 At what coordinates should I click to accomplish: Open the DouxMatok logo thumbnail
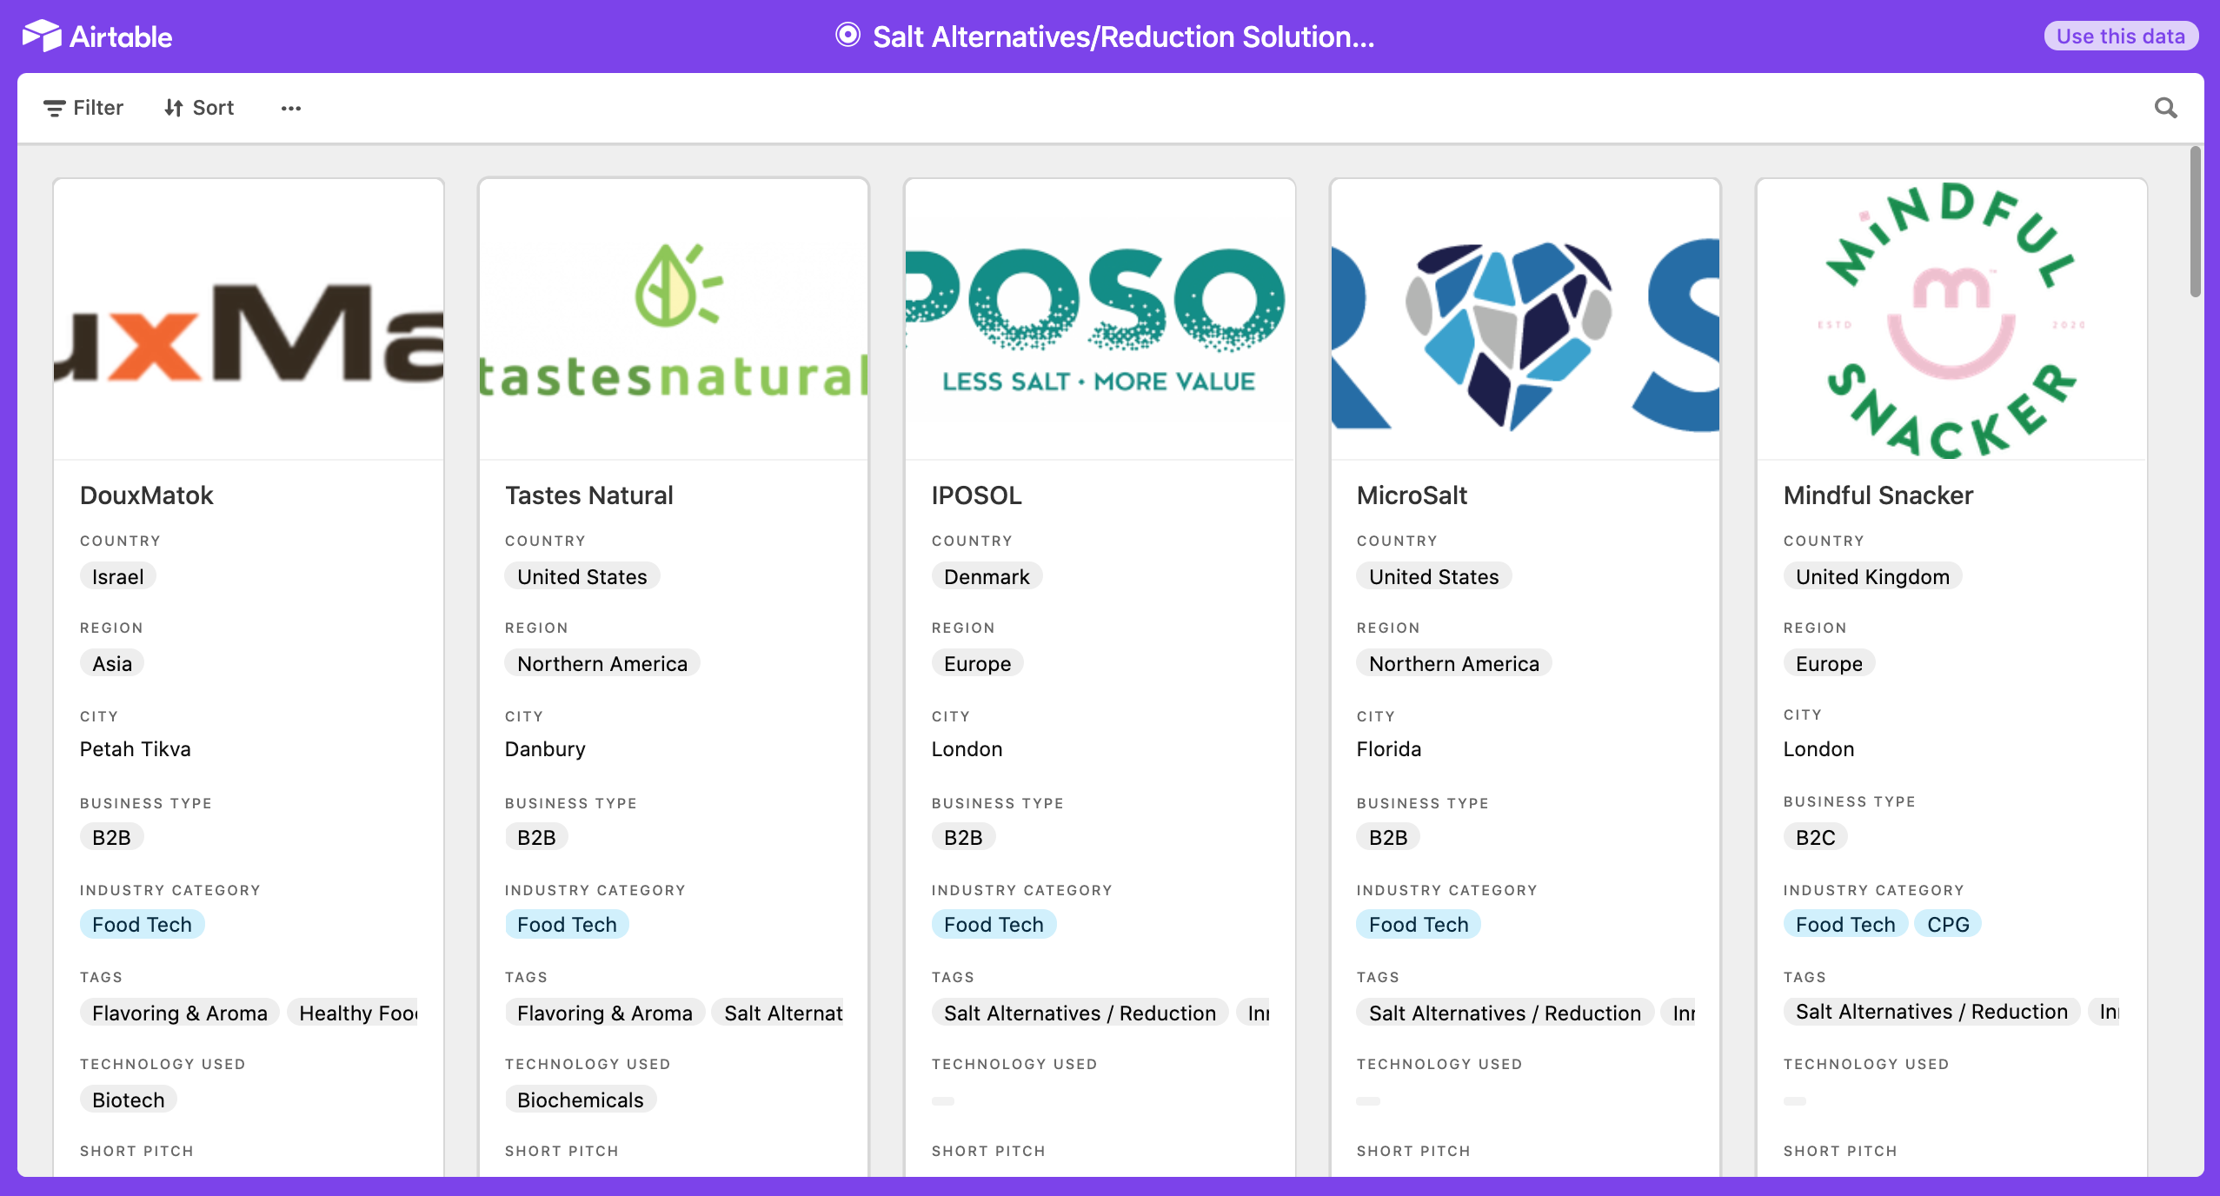click(249, 319)
